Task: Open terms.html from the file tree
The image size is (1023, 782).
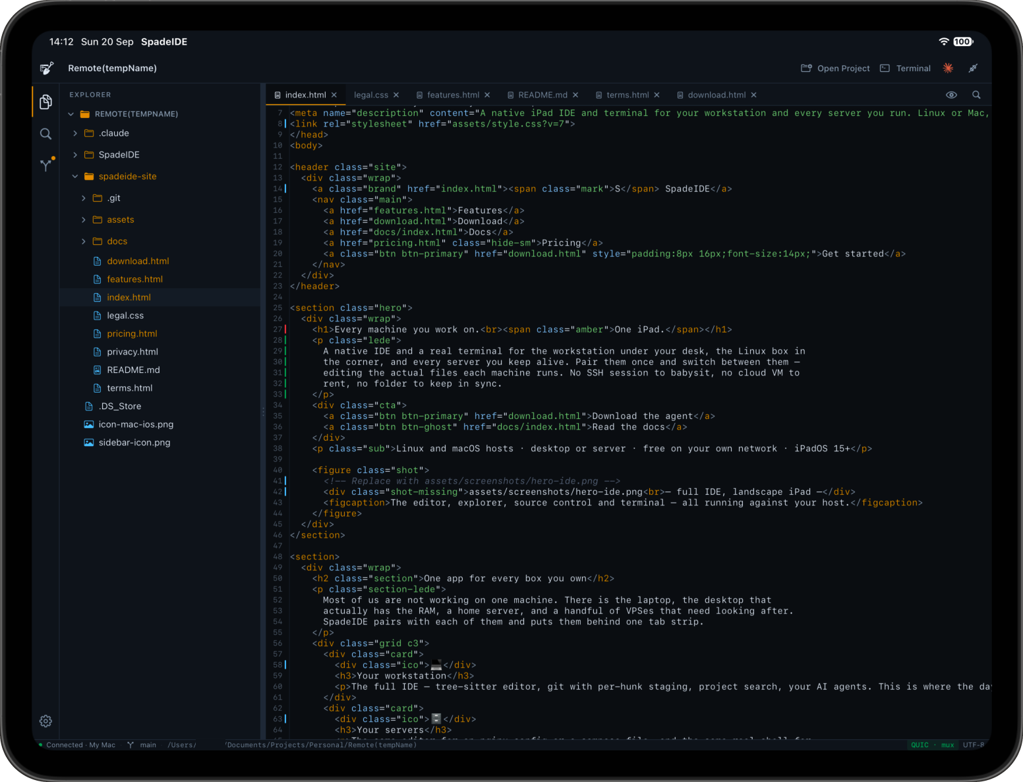Action: pos(129,388)
